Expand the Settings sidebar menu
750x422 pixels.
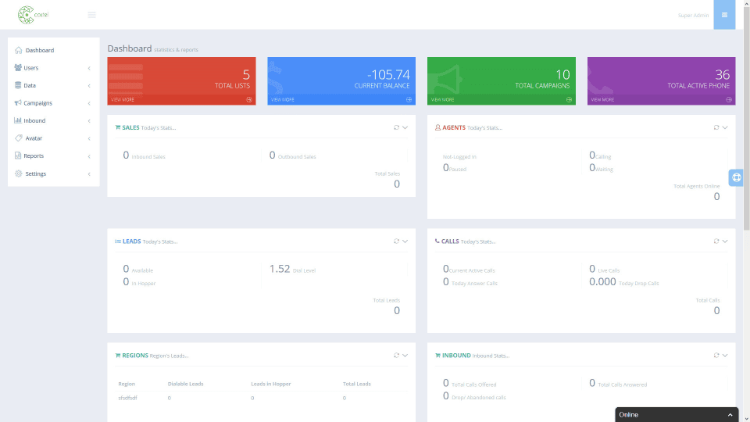53,173
